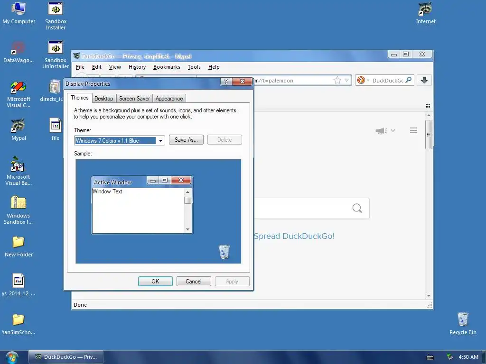Screen dimensions: 486x364
Task: Switch to the Appearance tab
Action: coord(169,99)
